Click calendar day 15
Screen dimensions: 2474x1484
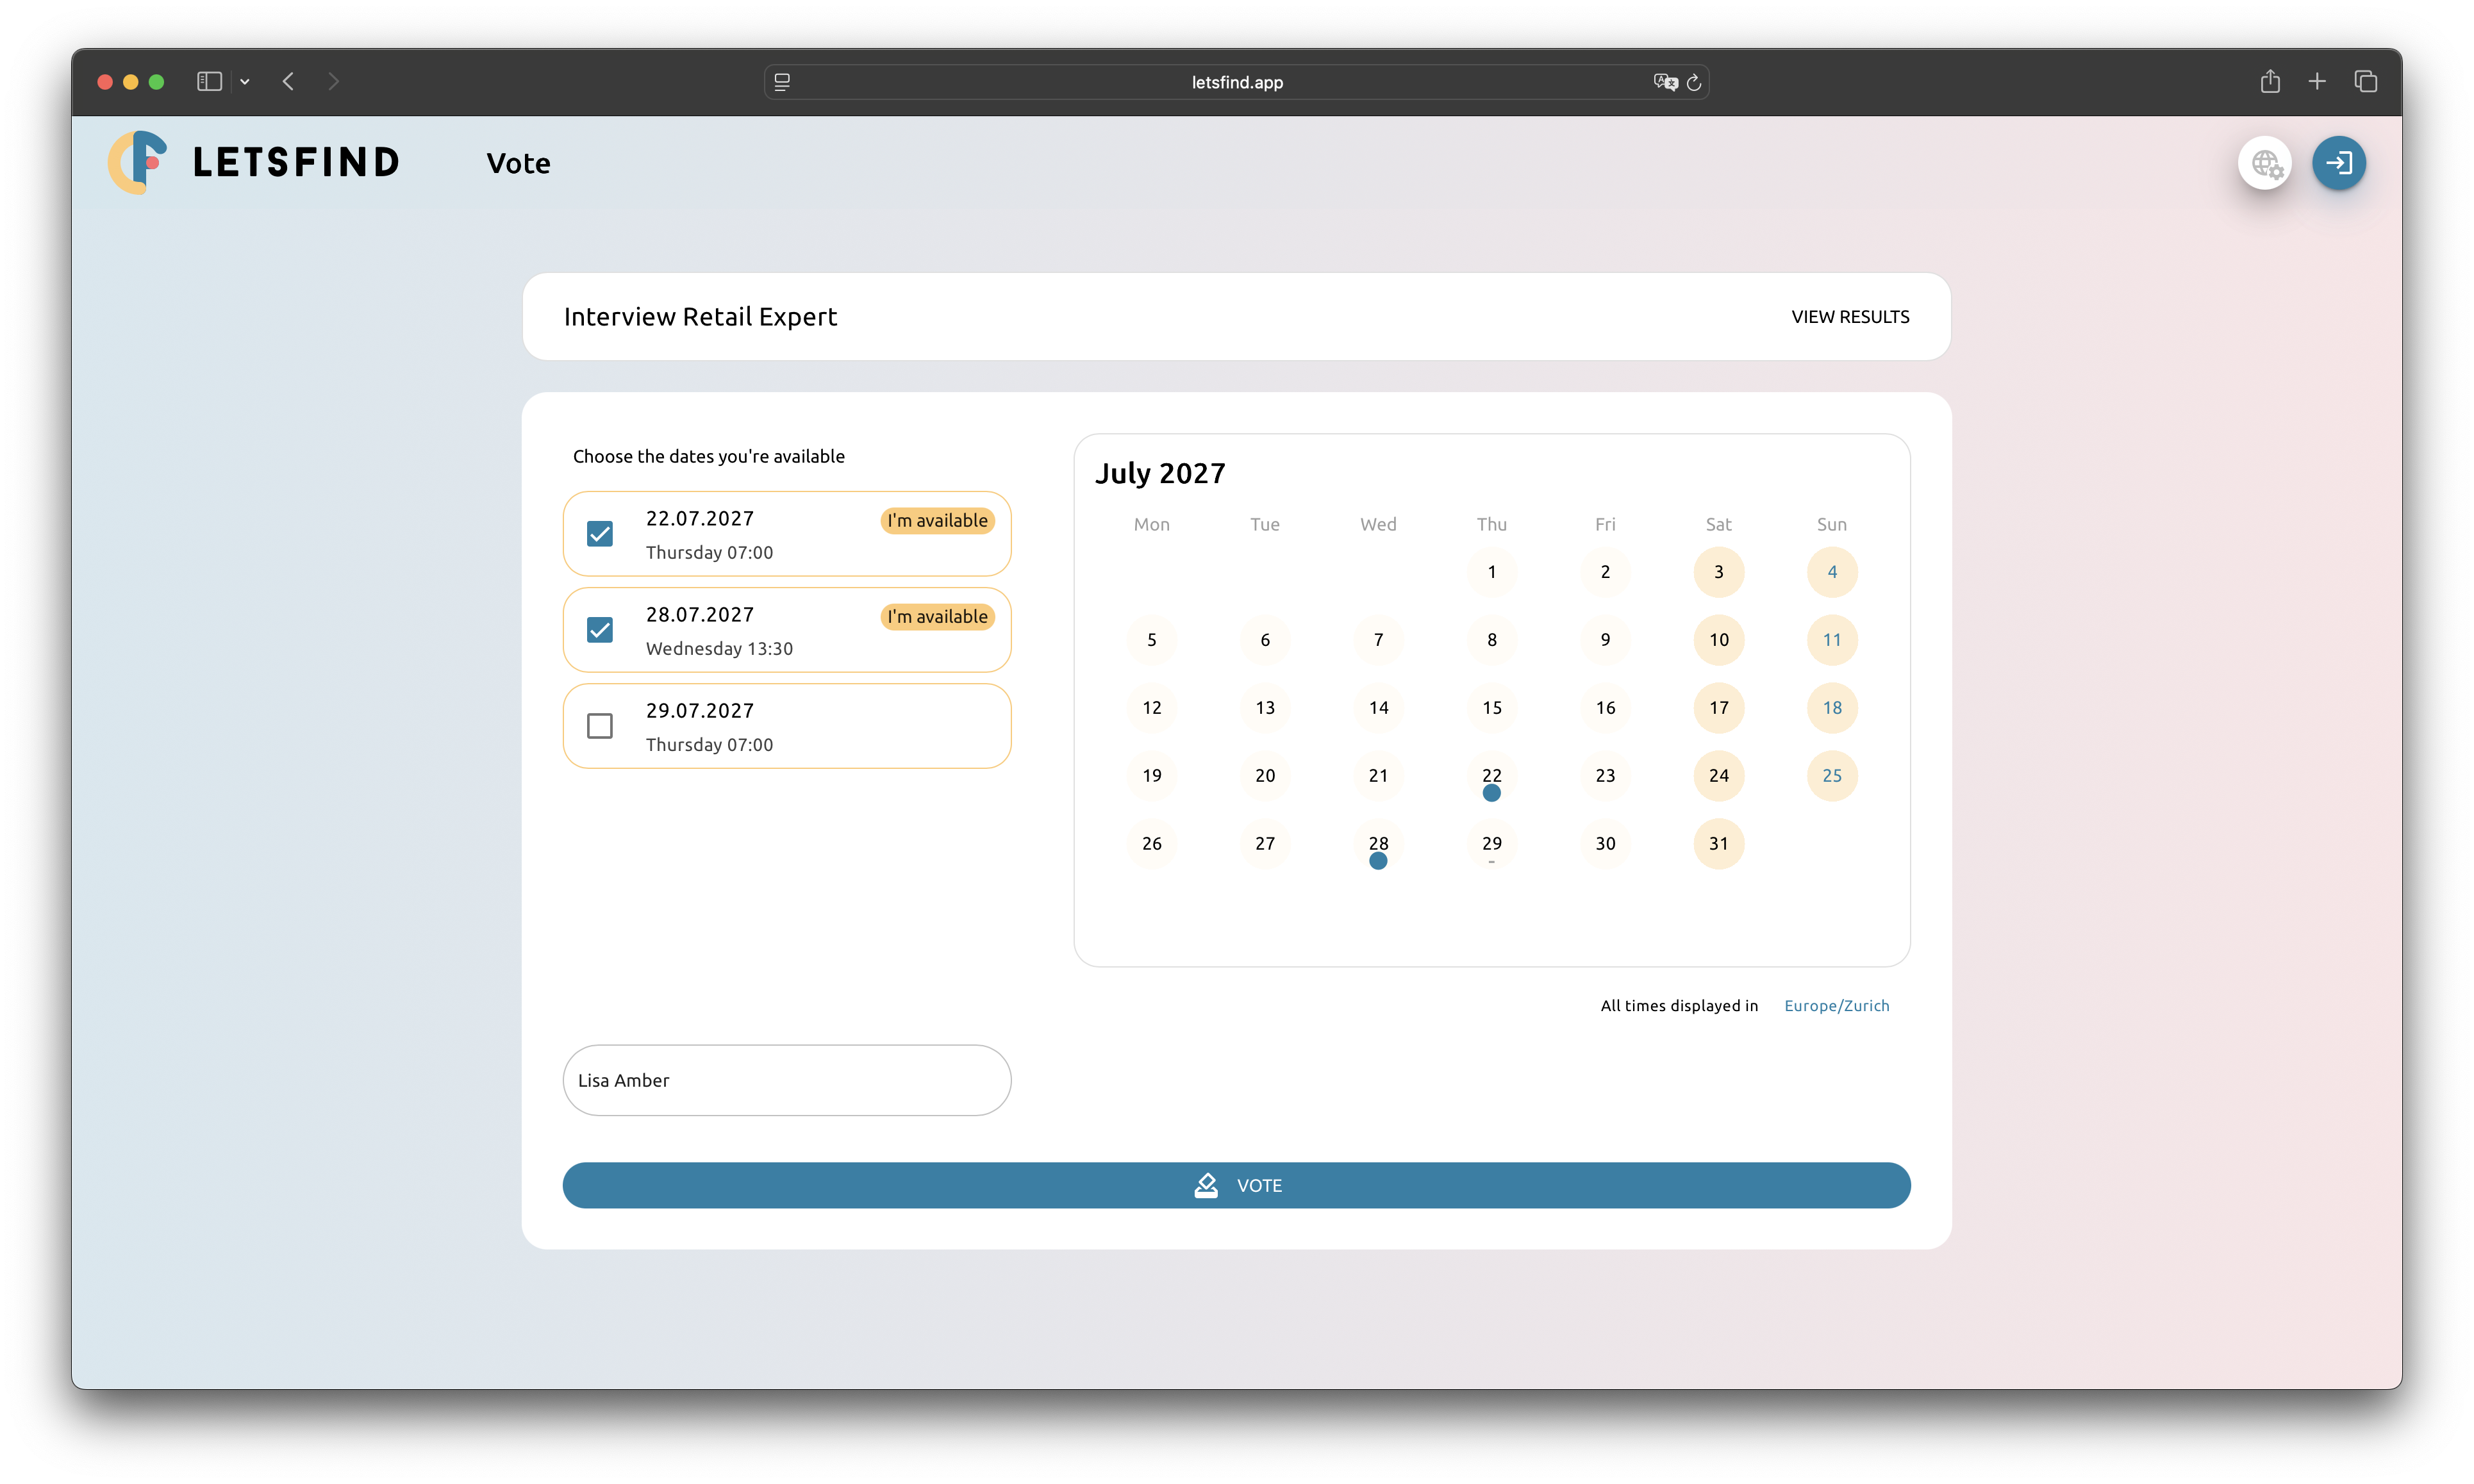tap(1492, 708)
